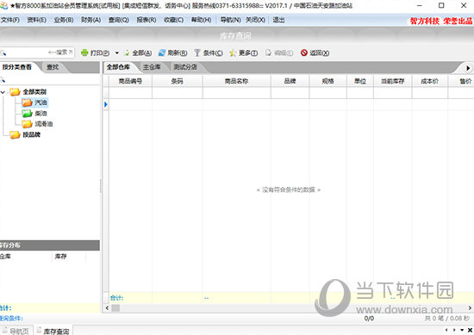Sort by 售价 column header
Screen dimensions: 474x335
coord(461,81)
